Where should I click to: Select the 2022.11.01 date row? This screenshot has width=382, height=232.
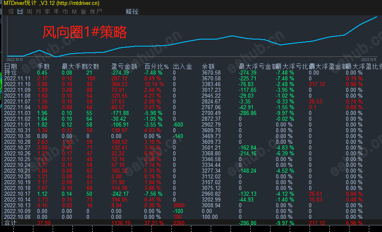click(17, 125)
